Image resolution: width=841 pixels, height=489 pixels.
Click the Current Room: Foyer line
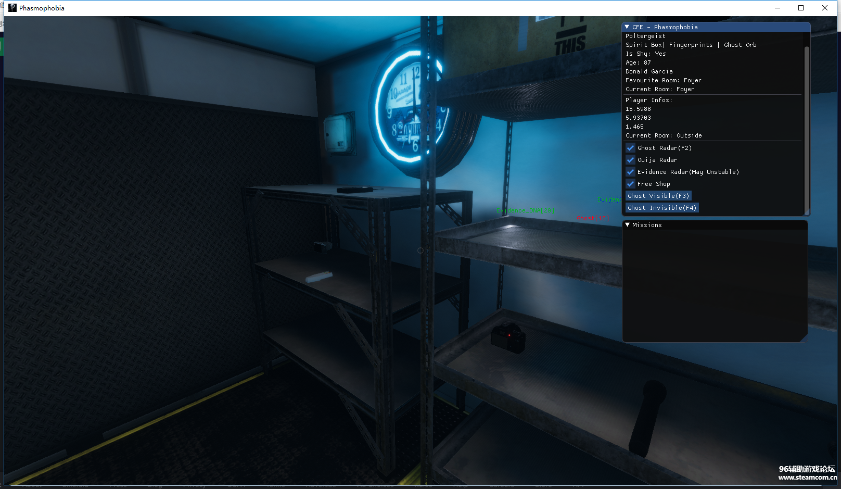660,89
